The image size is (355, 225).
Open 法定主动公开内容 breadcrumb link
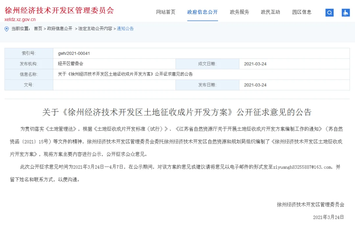tap(95, 29)
